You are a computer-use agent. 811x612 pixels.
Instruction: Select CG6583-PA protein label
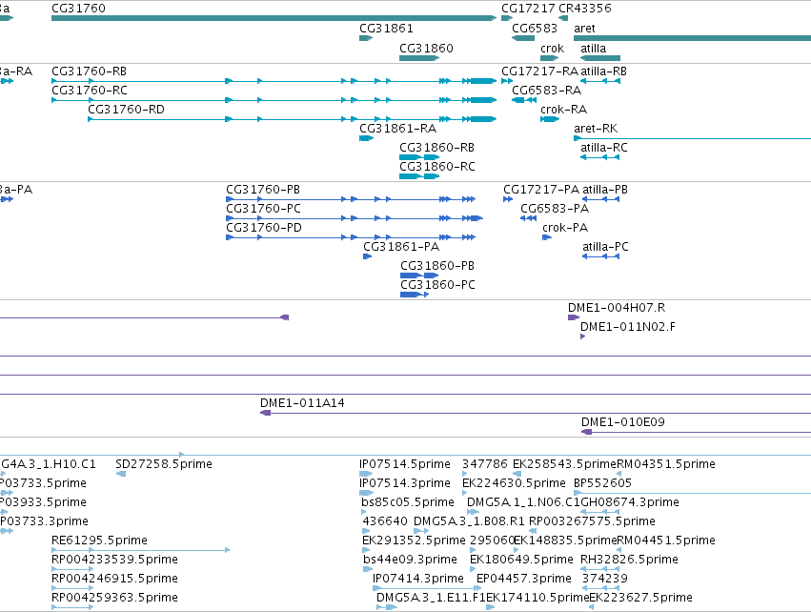[555, 209]
